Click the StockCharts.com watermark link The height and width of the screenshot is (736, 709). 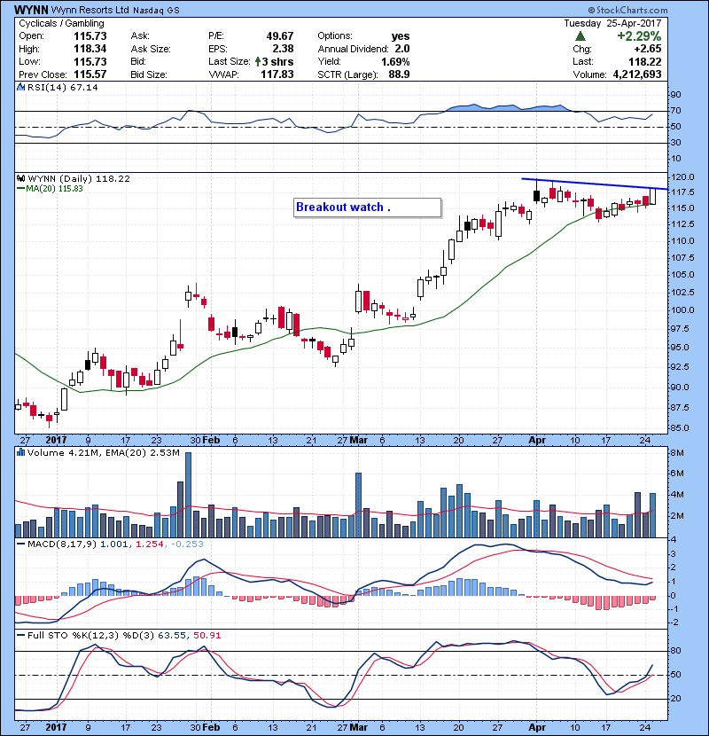click(627, 10)
